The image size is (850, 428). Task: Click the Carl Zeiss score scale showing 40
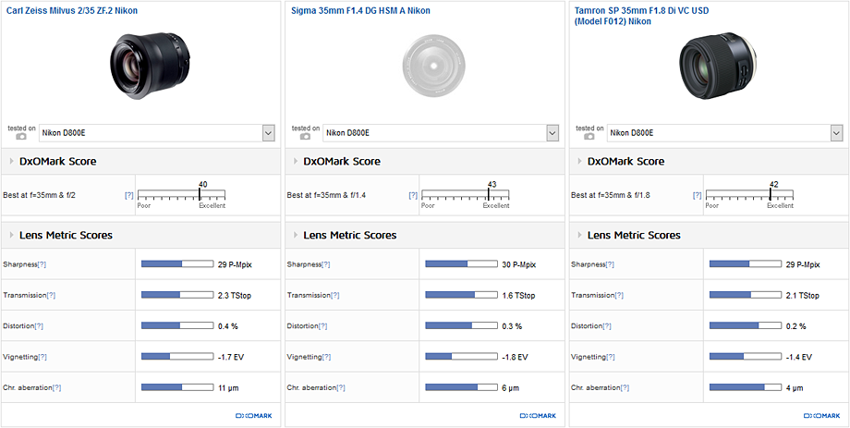click(182, 195)
